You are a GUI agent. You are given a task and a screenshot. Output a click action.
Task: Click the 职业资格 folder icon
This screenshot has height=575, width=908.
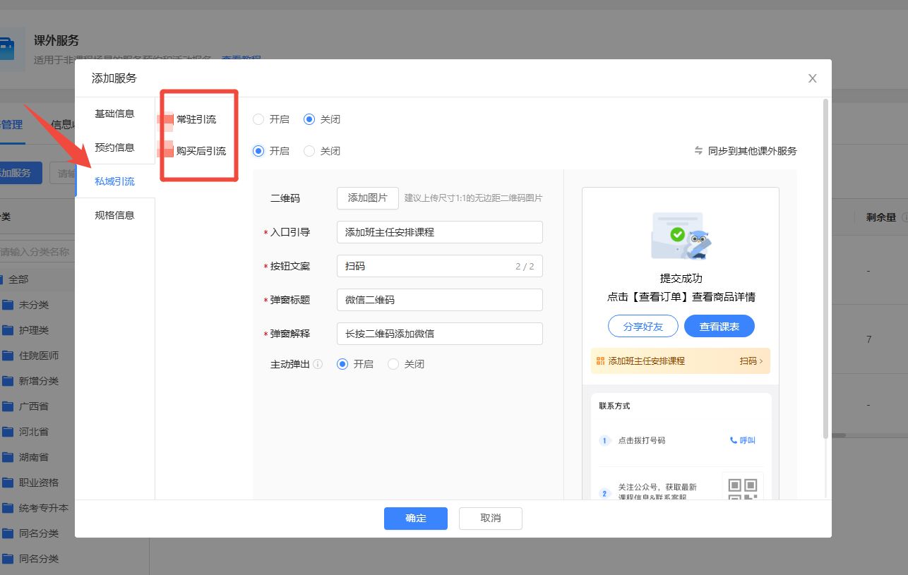(x=8, y=483)
